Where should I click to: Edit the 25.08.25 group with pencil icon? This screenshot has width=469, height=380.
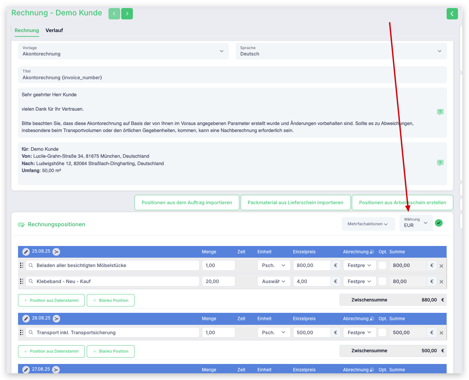pos(26,252)
